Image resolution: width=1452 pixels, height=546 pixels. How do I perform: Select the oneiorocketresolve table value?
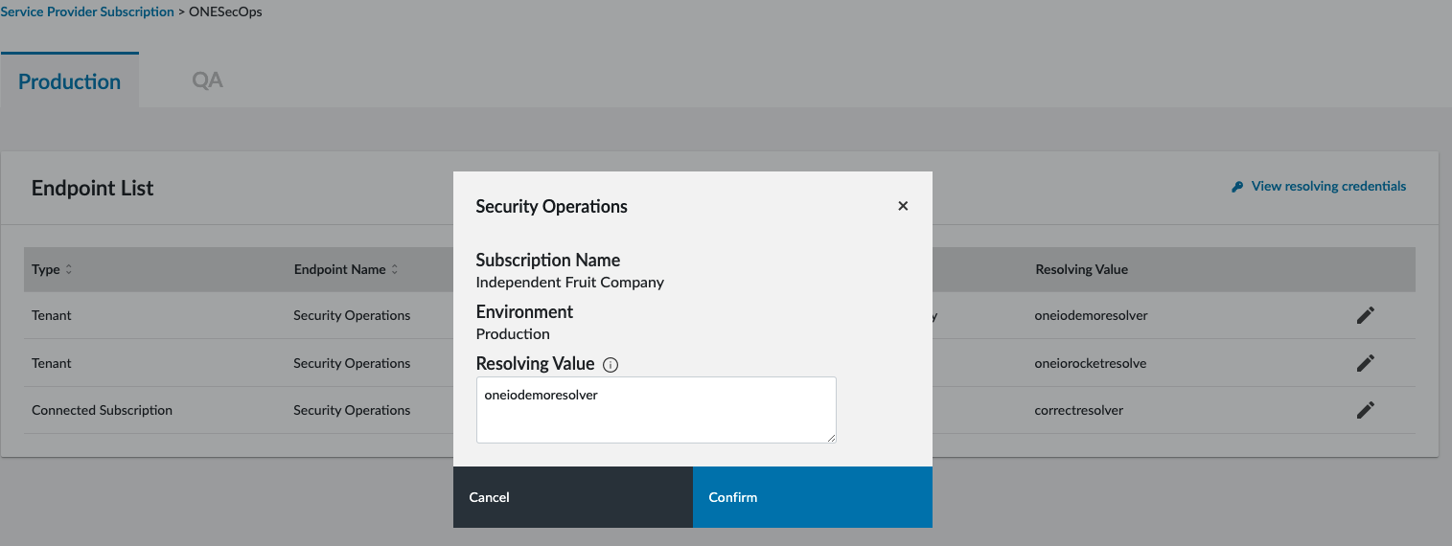[x=1091, y=363]
